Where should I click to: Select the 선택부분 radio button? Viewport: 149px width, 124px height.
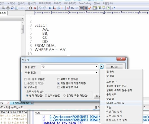(46, 95)
